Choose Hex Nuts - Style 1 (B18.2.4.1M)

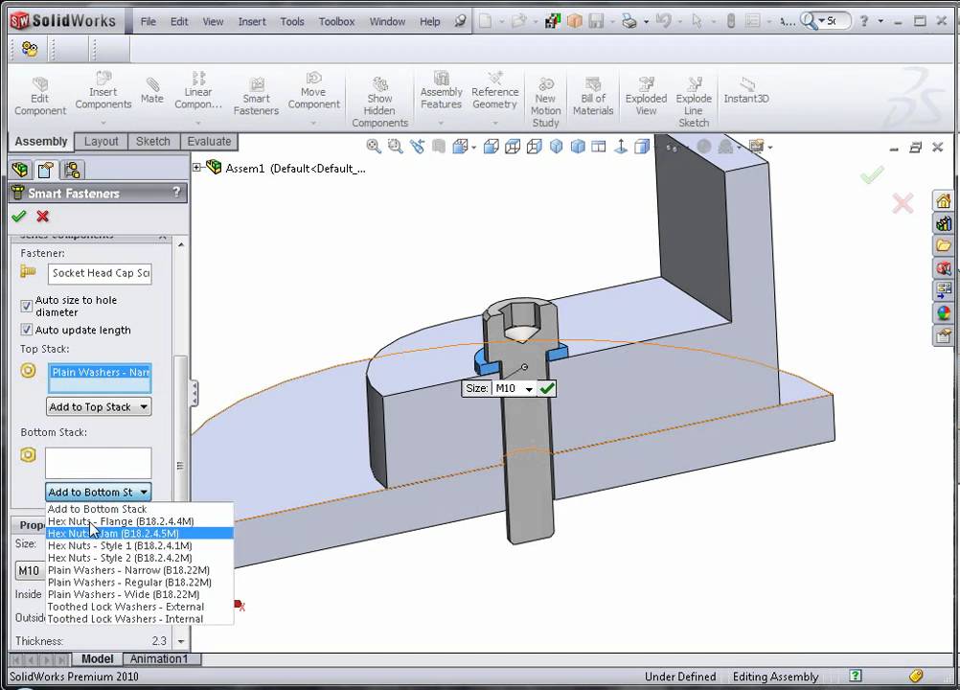coord(140,545)
